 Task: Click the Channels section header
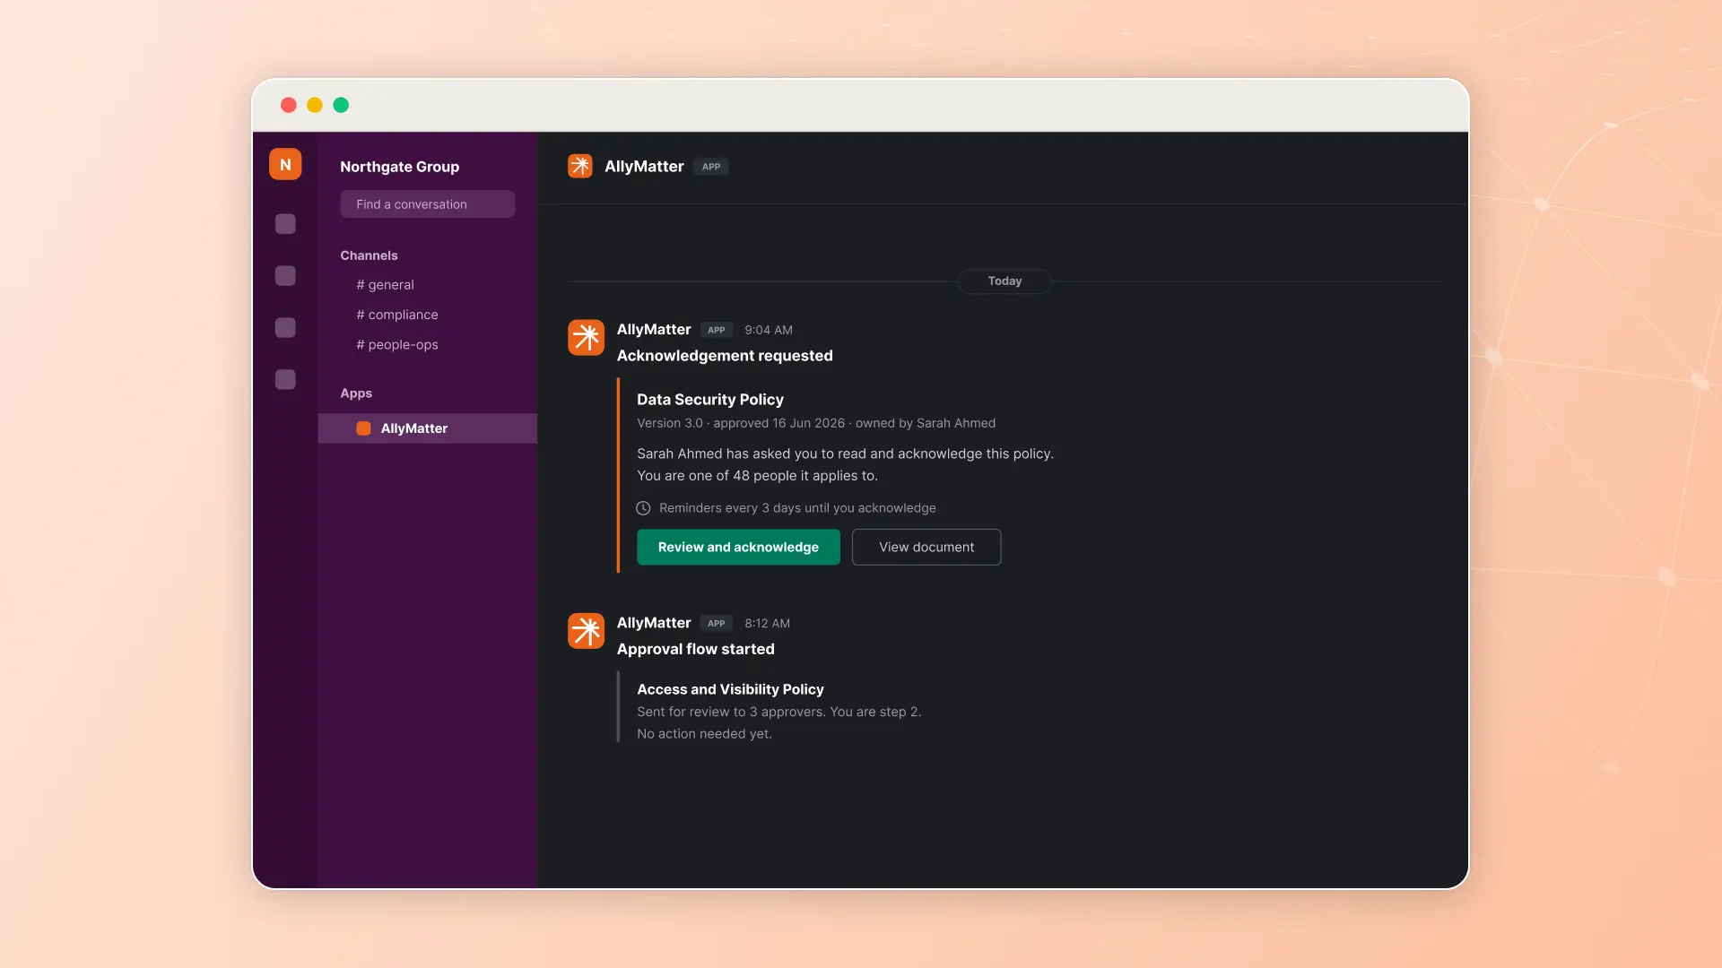coord(369,255)
